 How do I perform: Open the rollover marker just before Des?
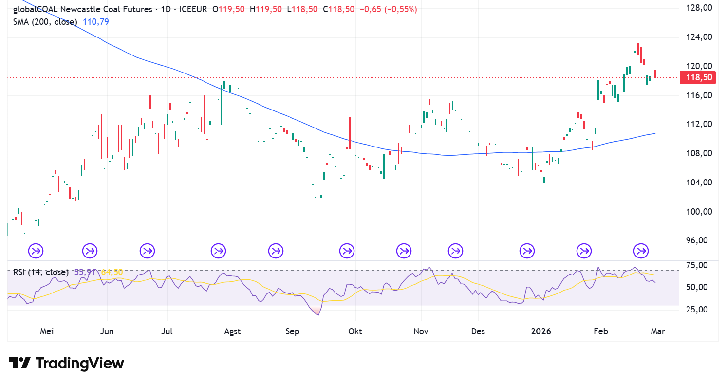tap(456, 251)
